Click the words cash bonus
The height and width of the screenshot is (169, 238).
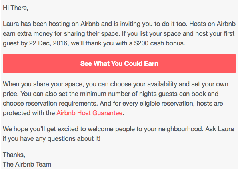[x=168, y=43]
